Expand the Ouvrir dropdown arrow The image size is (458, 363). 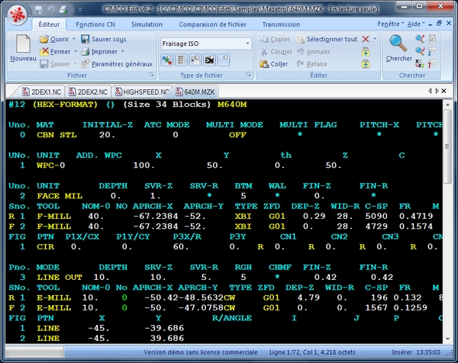pyautogui.click(x=74, y=39)
